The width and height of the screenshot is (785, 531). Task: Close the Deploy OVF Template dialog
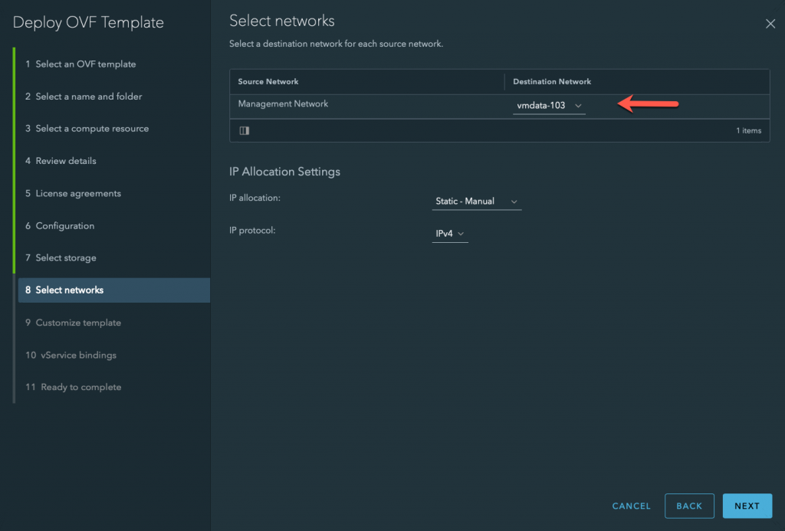(x=770, y=24)
